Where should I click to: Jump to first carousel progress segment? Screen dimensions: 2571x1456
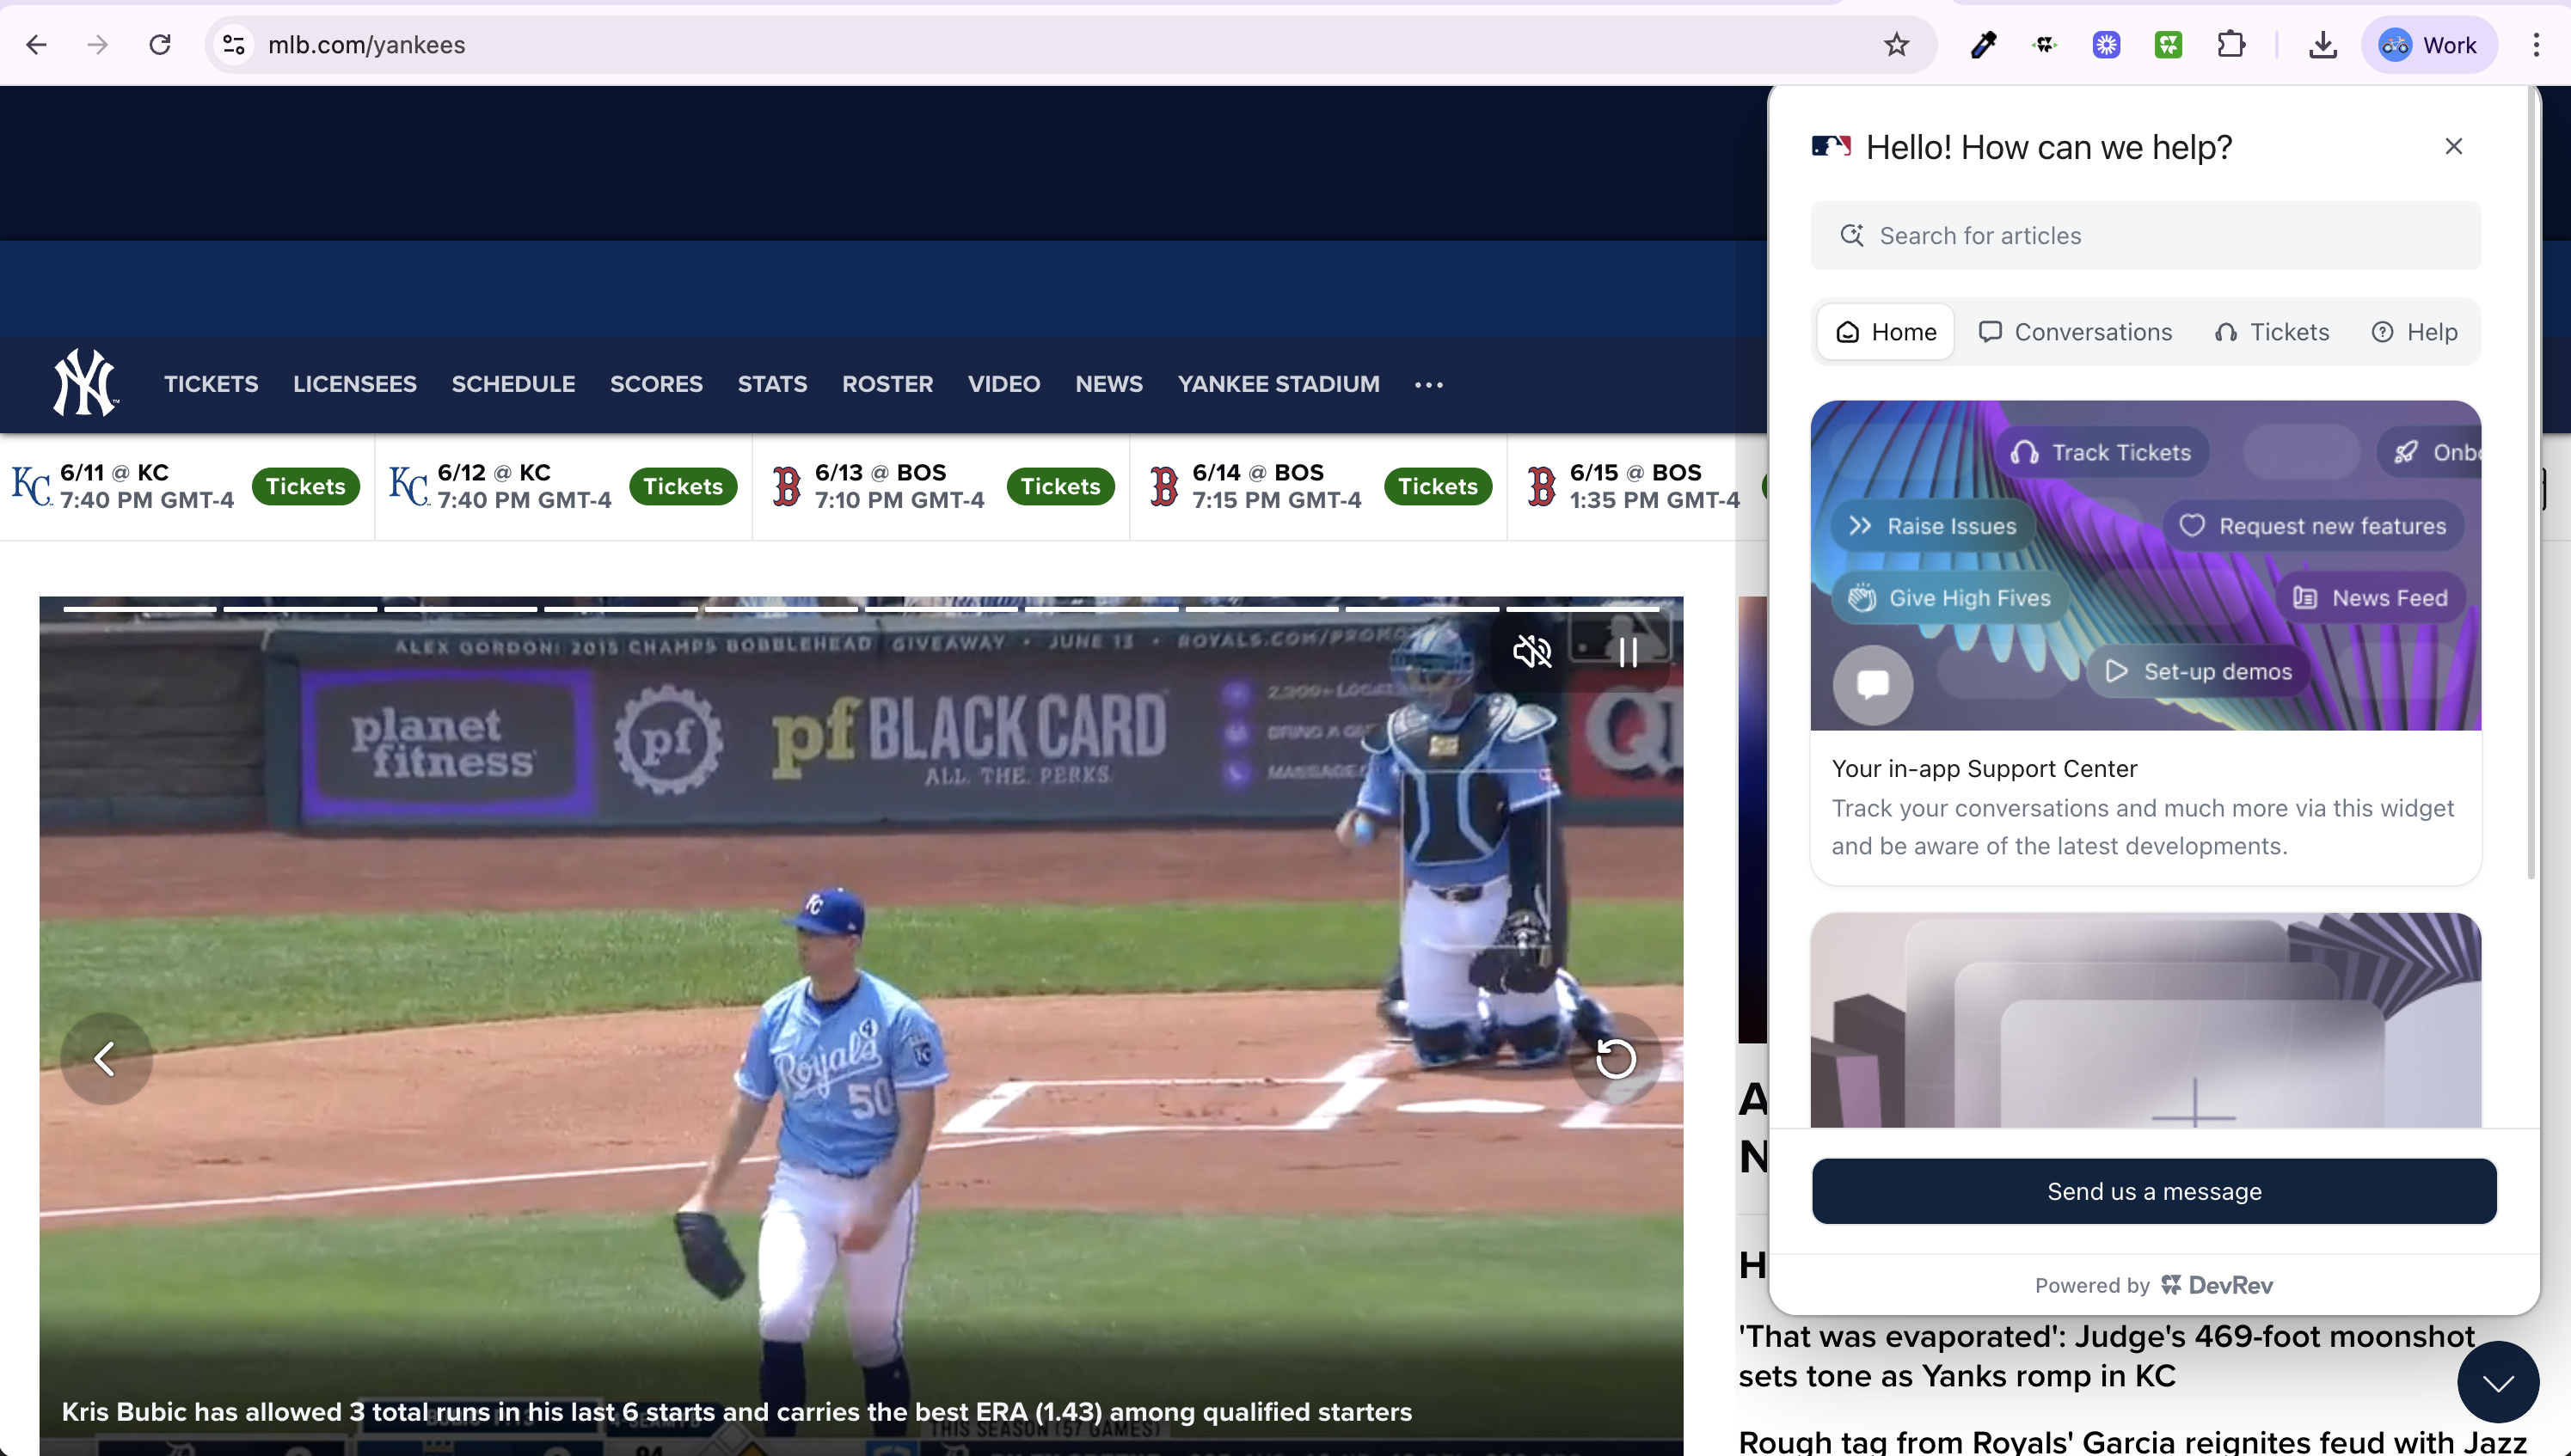[x=140, y=608]
